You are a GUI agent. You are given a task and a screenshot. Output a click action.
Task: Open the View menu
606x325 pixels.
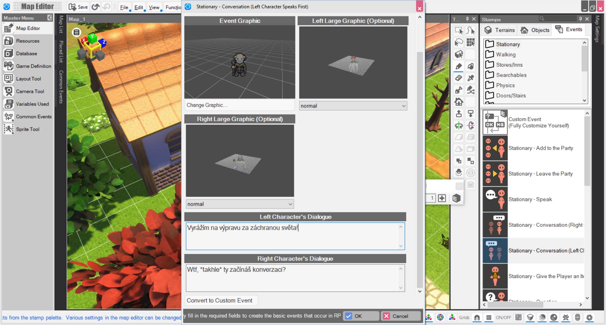pyautogui.click(x=154, y=7)
